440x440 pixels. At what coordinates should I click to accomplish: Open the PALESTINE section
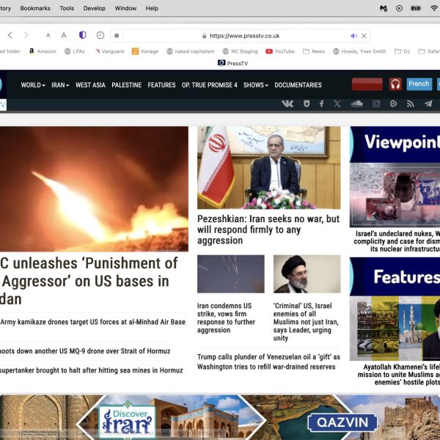127,85
